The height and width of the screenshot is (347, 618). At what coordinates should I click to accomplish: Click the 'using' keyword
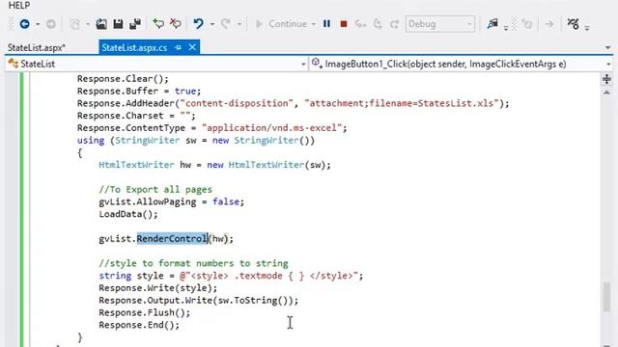91,140
